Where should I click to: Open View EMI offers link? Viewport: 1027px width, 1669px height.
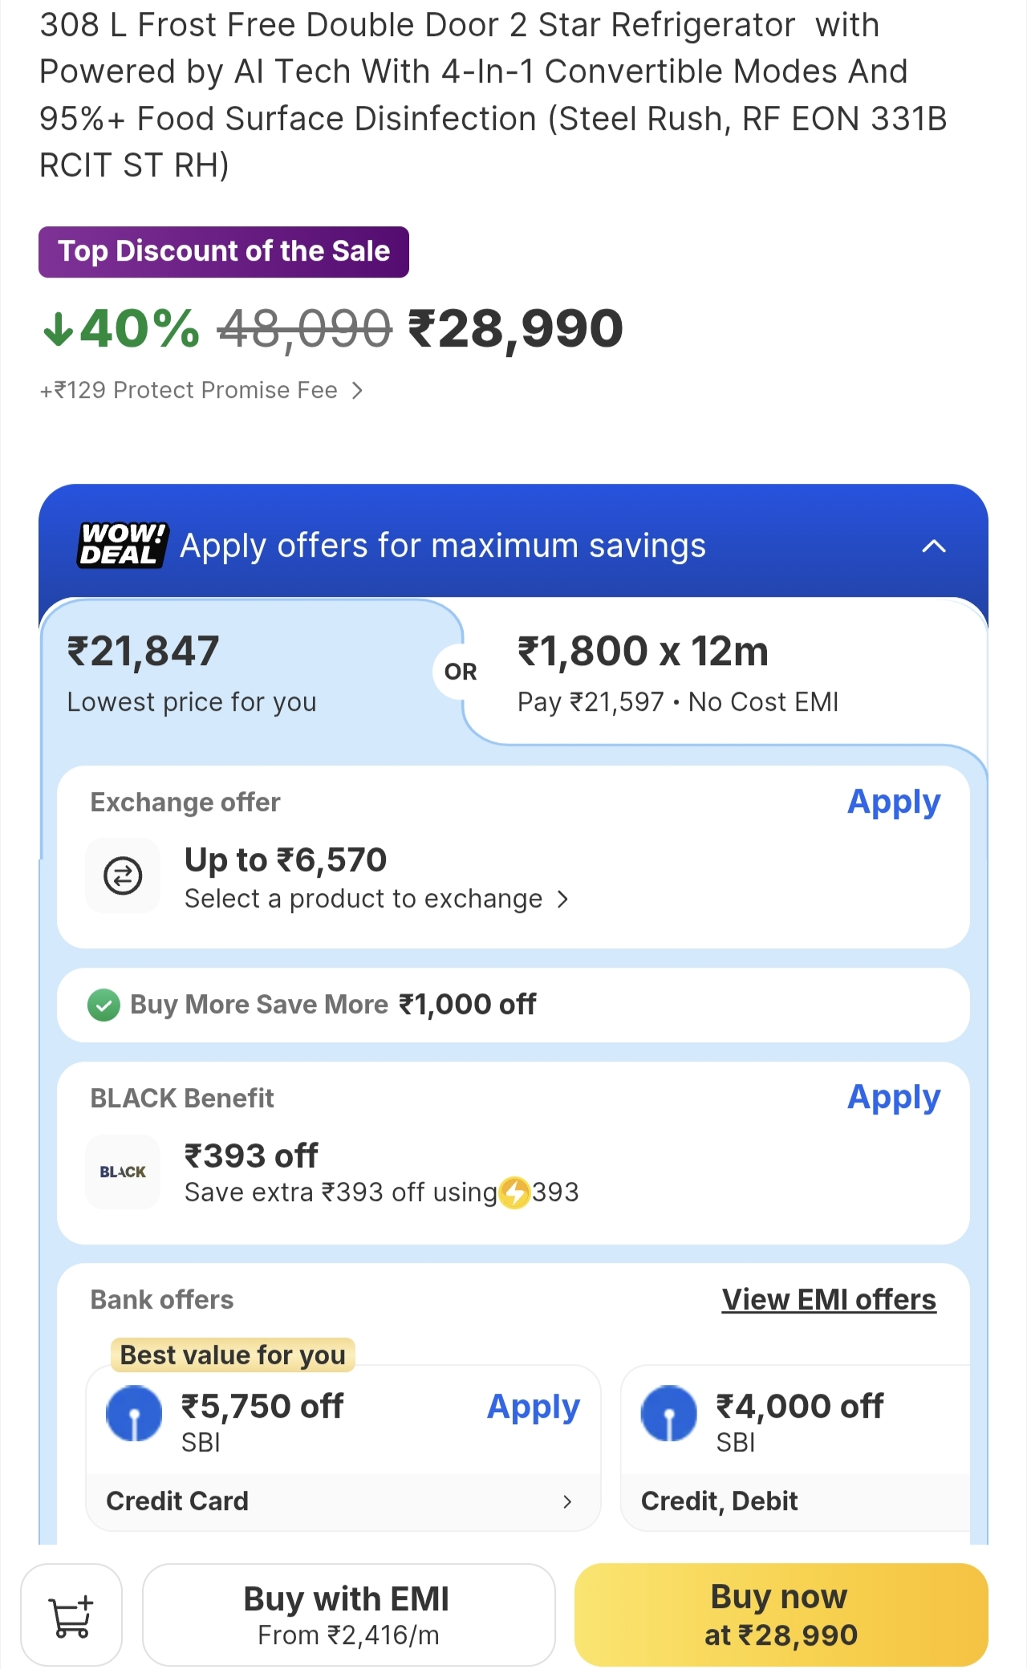(x=829, y=1300)
